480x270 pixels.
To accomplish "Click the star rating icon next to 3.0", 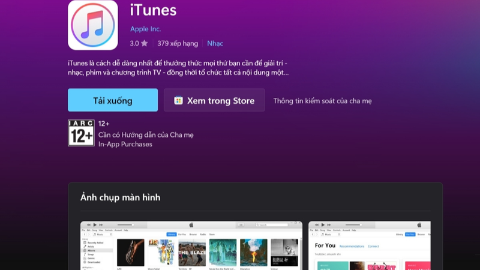I will [x=145, y=43].
